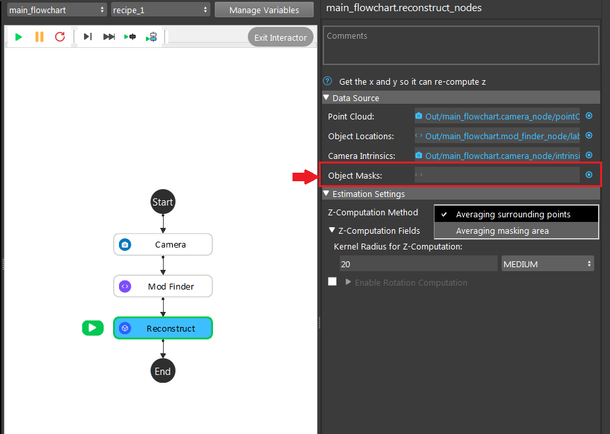Click the Camera node's camera icon
The height and width of the screenshot is (434, 610).
tap(125, 244)
